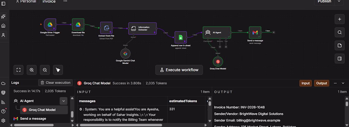The width and height of the screenshot is (349, 127).
Task: Click Sender/Vendor BrightWave Digital Solutions line
Action: point(249,114)
